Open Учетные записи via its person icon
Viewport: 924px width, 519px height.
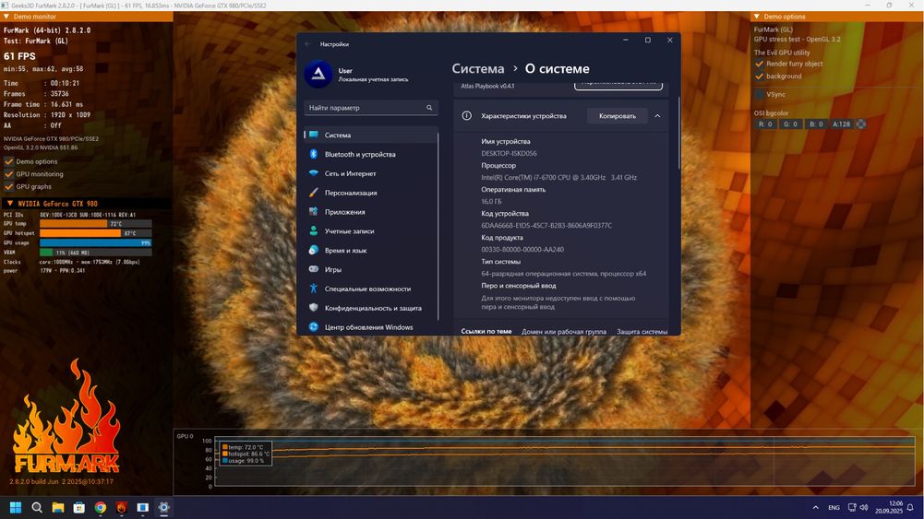(x=314, y=231)
